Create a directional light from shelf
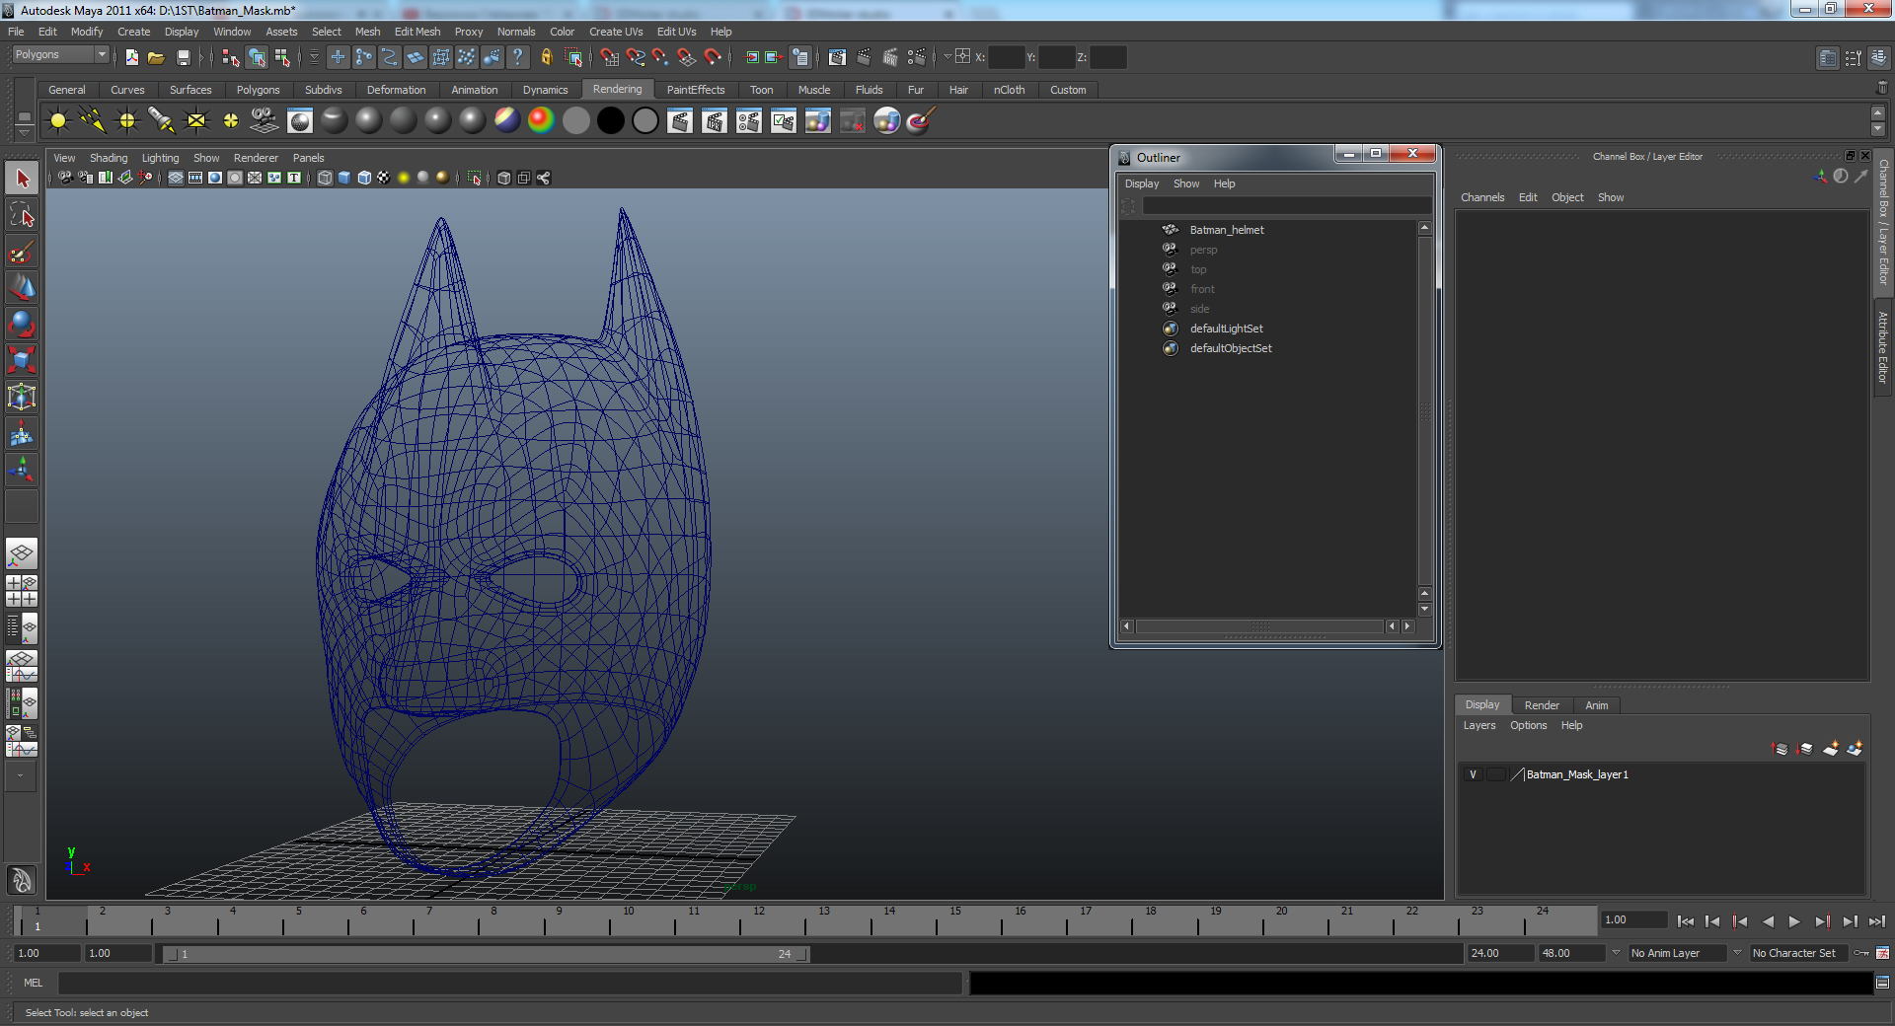 point(93,121)
